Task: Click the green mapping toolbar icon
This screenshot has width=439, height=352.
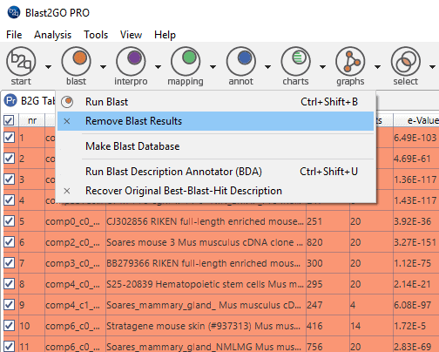Action: tap(186, 62)
